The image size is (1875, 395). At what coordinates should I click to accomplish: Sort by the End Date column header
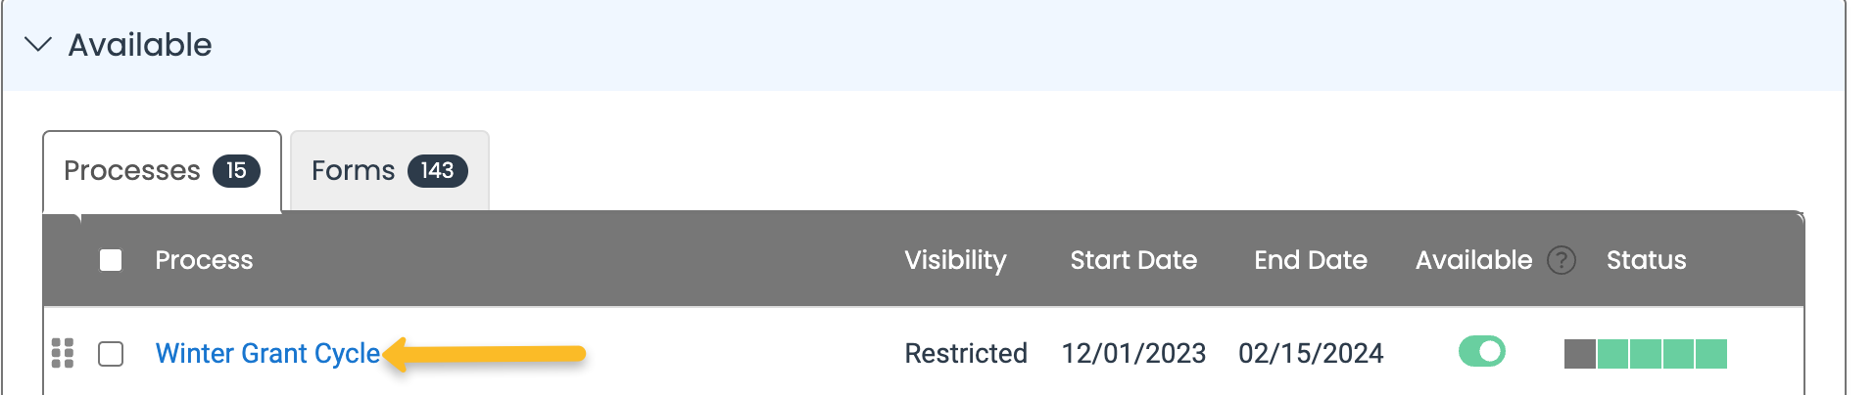tap(1311, 260)
